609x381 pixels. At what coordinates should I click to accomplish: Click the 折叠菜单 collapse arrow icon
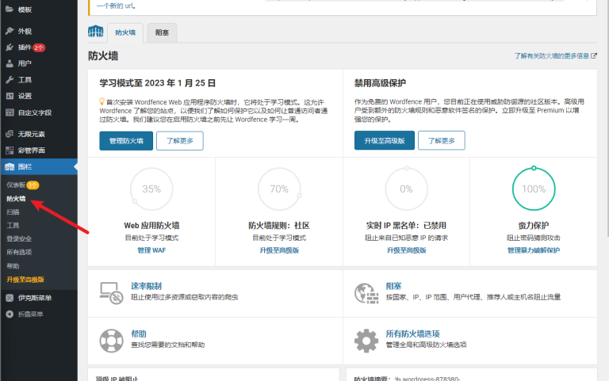click(x=10, y=314)
